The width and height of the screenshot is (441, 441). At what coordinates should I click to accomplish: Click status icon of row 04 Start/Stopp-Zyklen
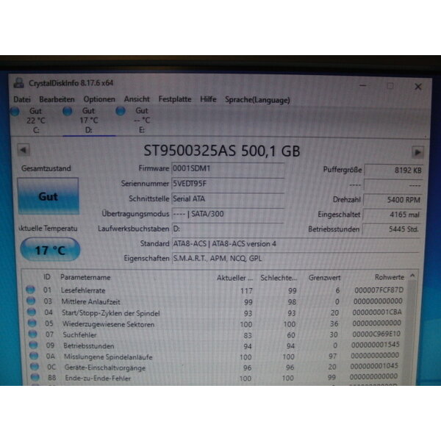32,312
